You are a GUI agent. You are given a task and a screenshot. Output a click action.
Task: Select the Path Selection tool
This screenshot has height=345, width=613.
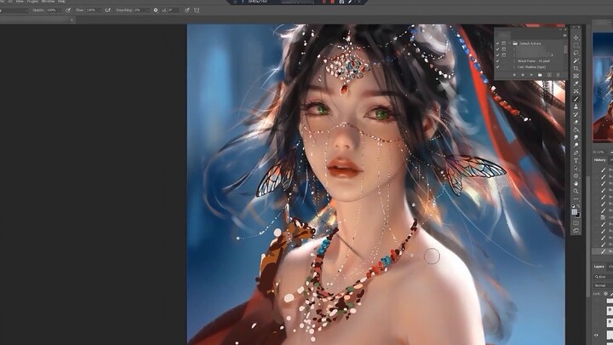coord(576,168)
